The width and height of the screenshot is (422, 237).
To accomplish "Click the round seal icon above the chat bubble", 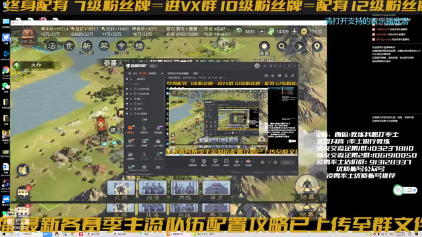I will [x=23, y=171].
